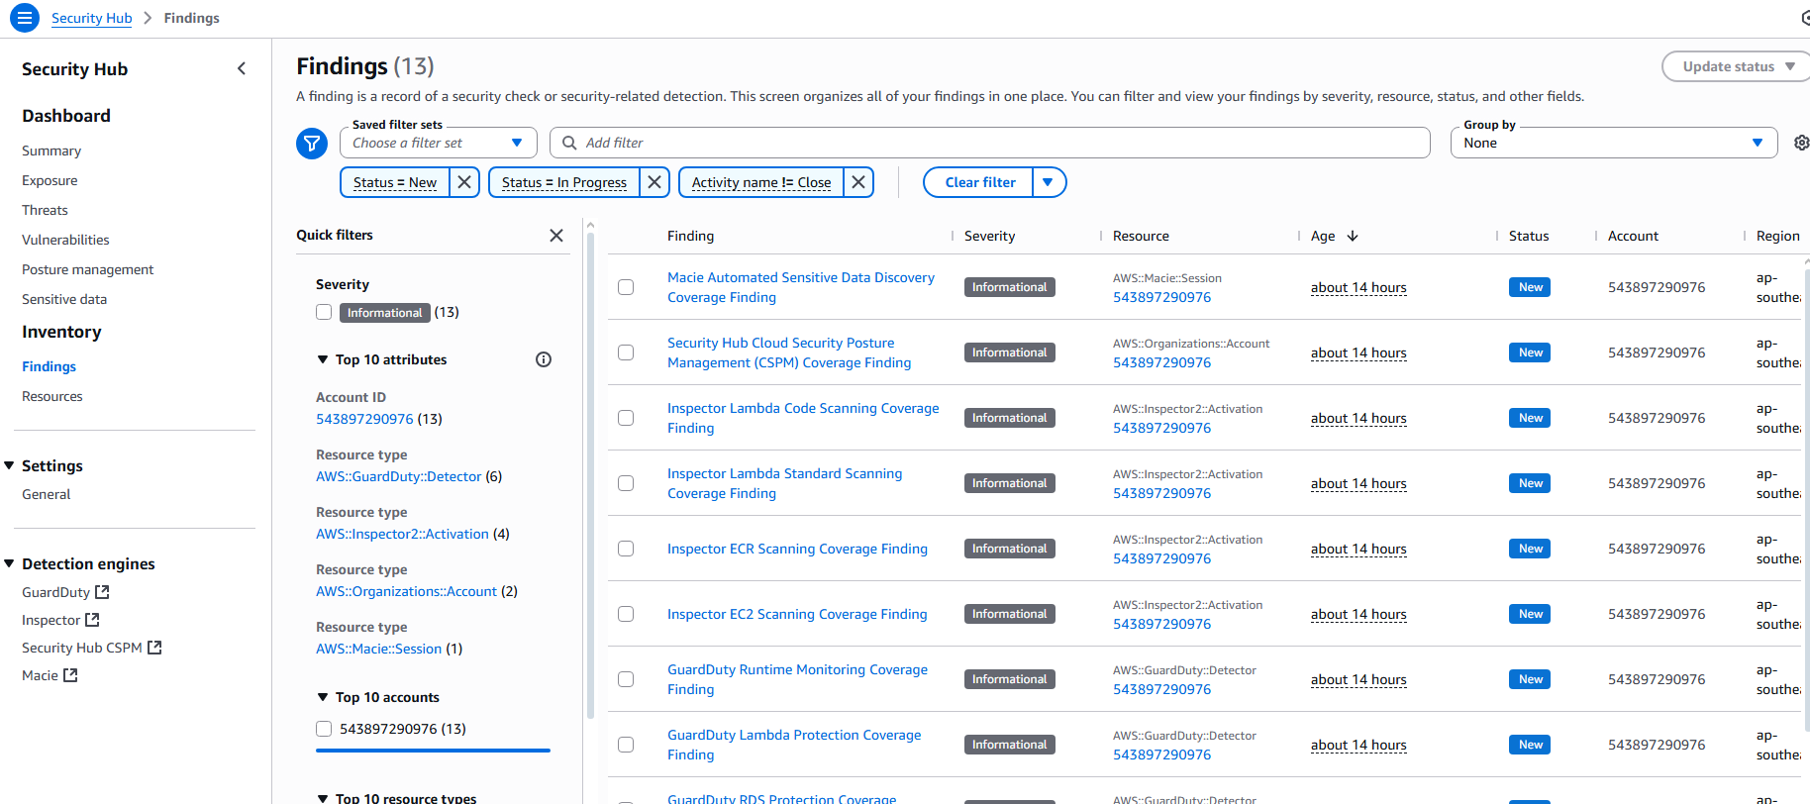Viewport: 1810px width, 804px height.
Task: Sort by Age descending arrow
Action: (1353, 236)
